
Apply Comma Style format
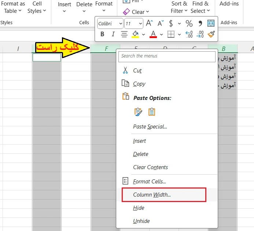(x=200, y=23)
